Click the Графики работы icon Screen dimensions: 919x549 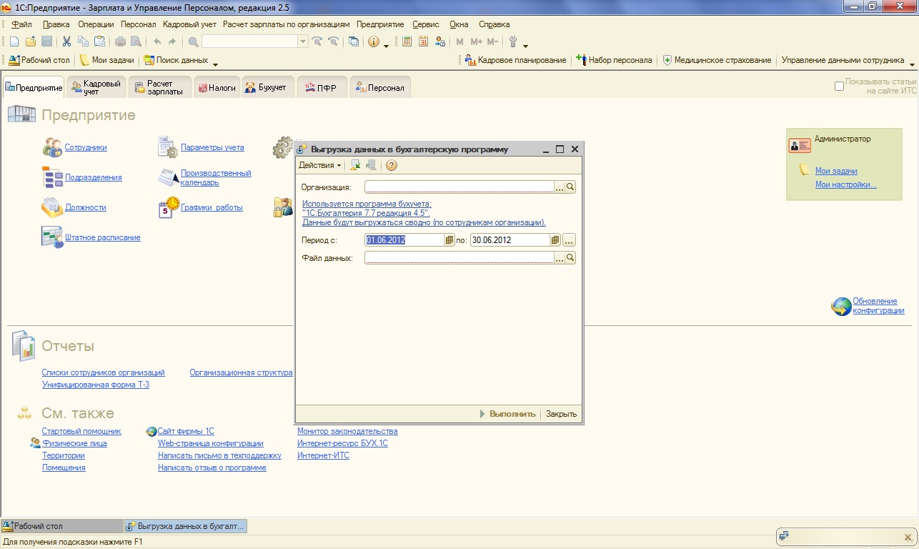(x=168, y=207)
